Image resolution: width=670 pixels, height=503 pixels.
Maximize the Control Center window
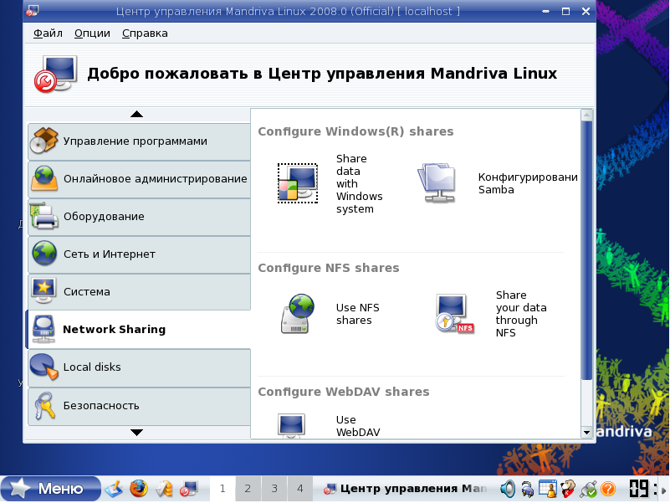pyautogui.click(x=565, y=12)
